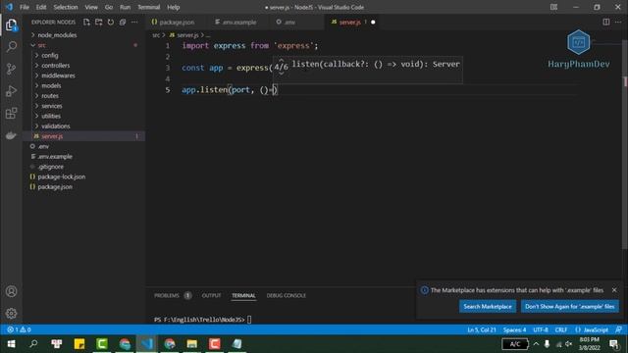Open the Selection menu
Screen dimensions: 628x353
[66, 7]
